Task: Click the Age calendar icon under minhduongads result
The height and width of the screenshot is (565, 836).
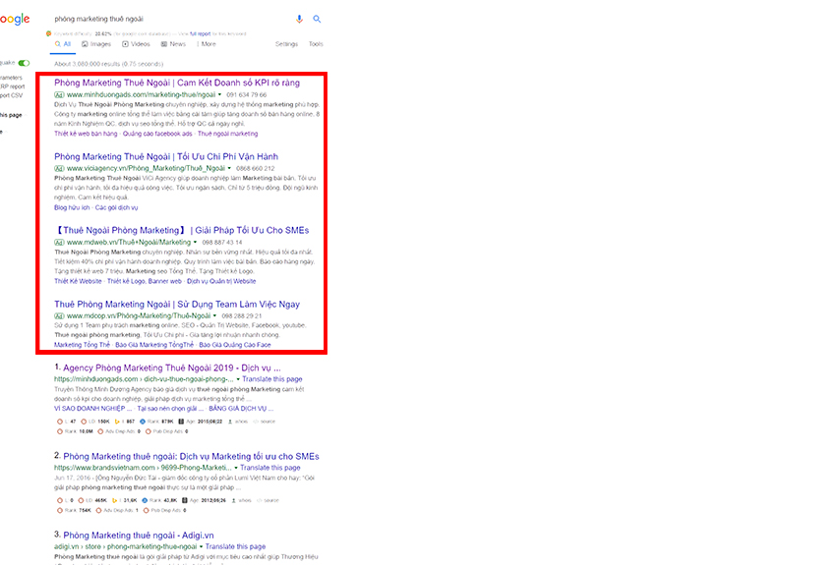Action: (x=181, y=422)
